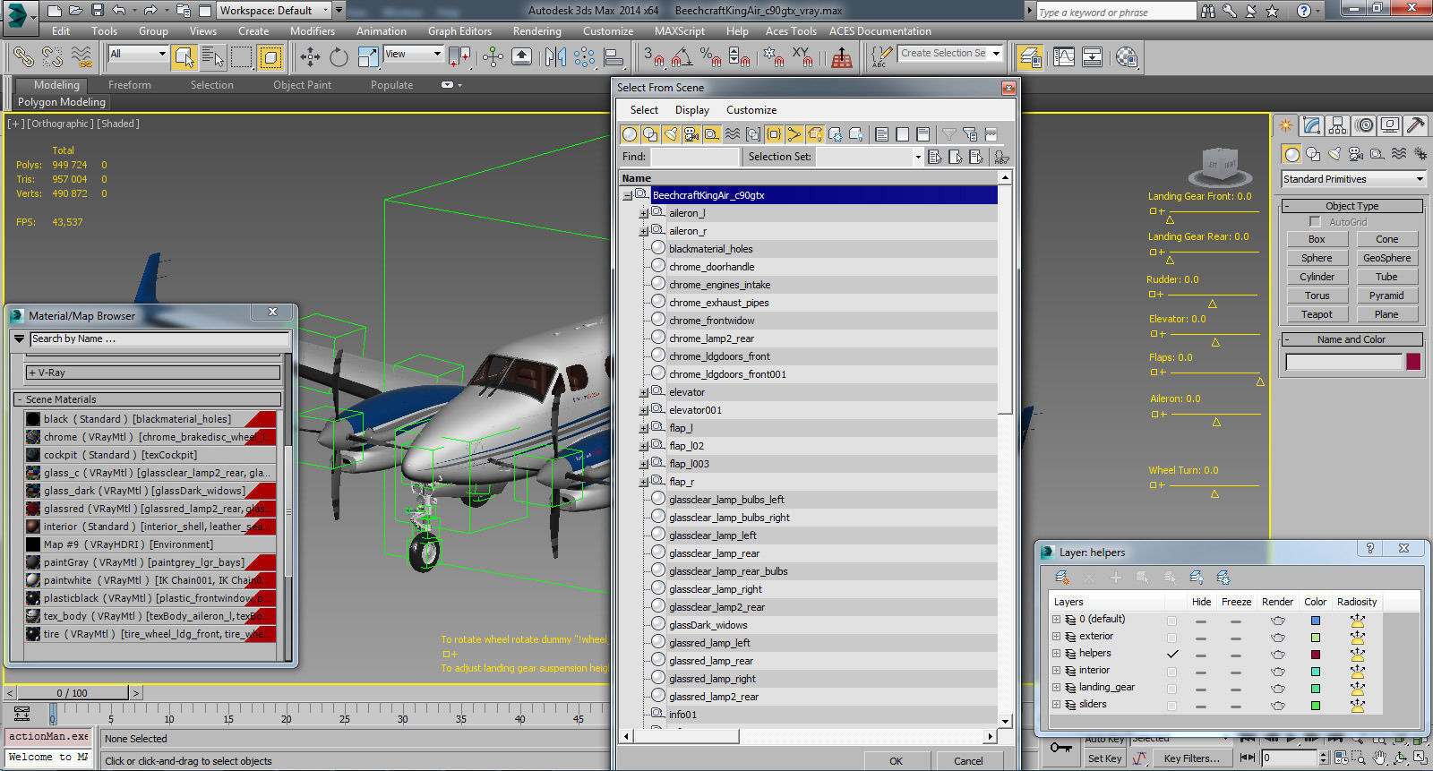The image size is (1433, 771).
Task: Click the Teapot object type button
Action: (x=1317, y=314)
